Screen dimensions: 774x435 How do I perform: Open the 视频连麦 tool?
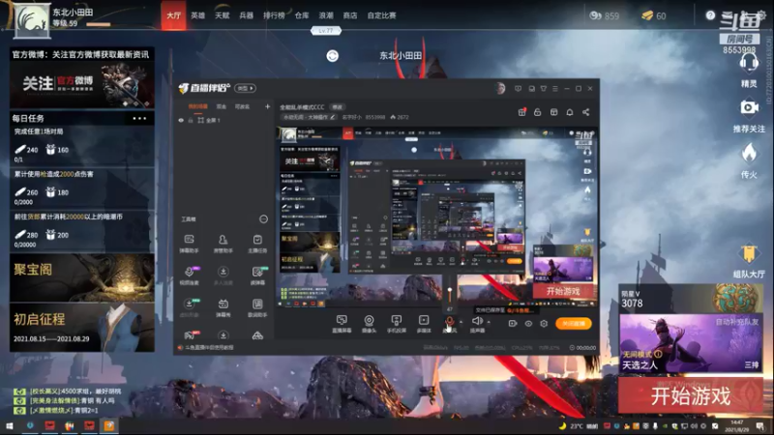[189, 275]
